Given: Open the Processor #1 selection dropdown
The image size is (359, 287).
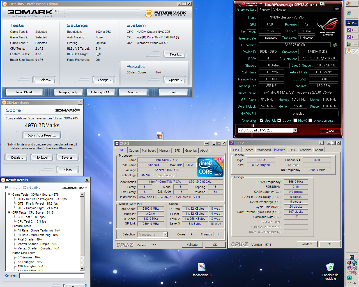Looking at the screenshot, I should point(165,235).
